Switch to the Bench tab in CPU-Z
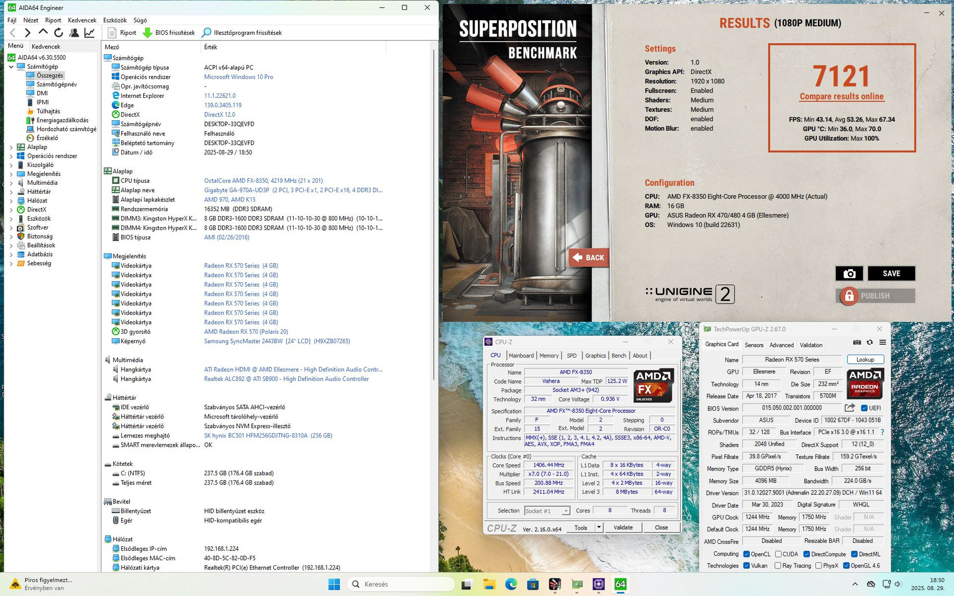The width and height of the screenshot is (954, 596). [619, 356]
